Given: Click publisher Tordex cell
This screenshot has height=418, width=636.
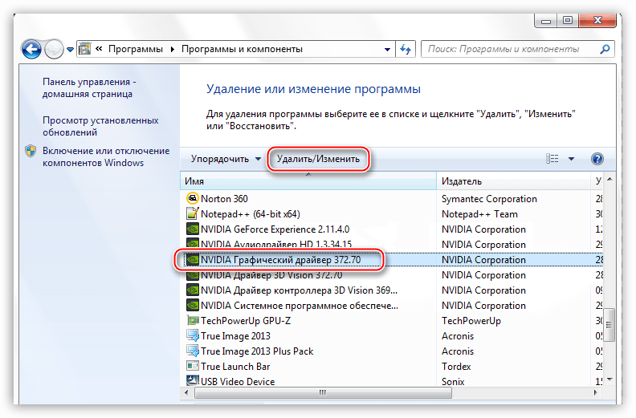Looking at the screenshot, I should (456, 367).
